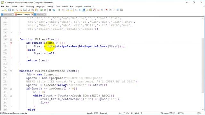
Task: Paste the clipboard via the Paste toolbar icon
Action: [x=37, y=10]
